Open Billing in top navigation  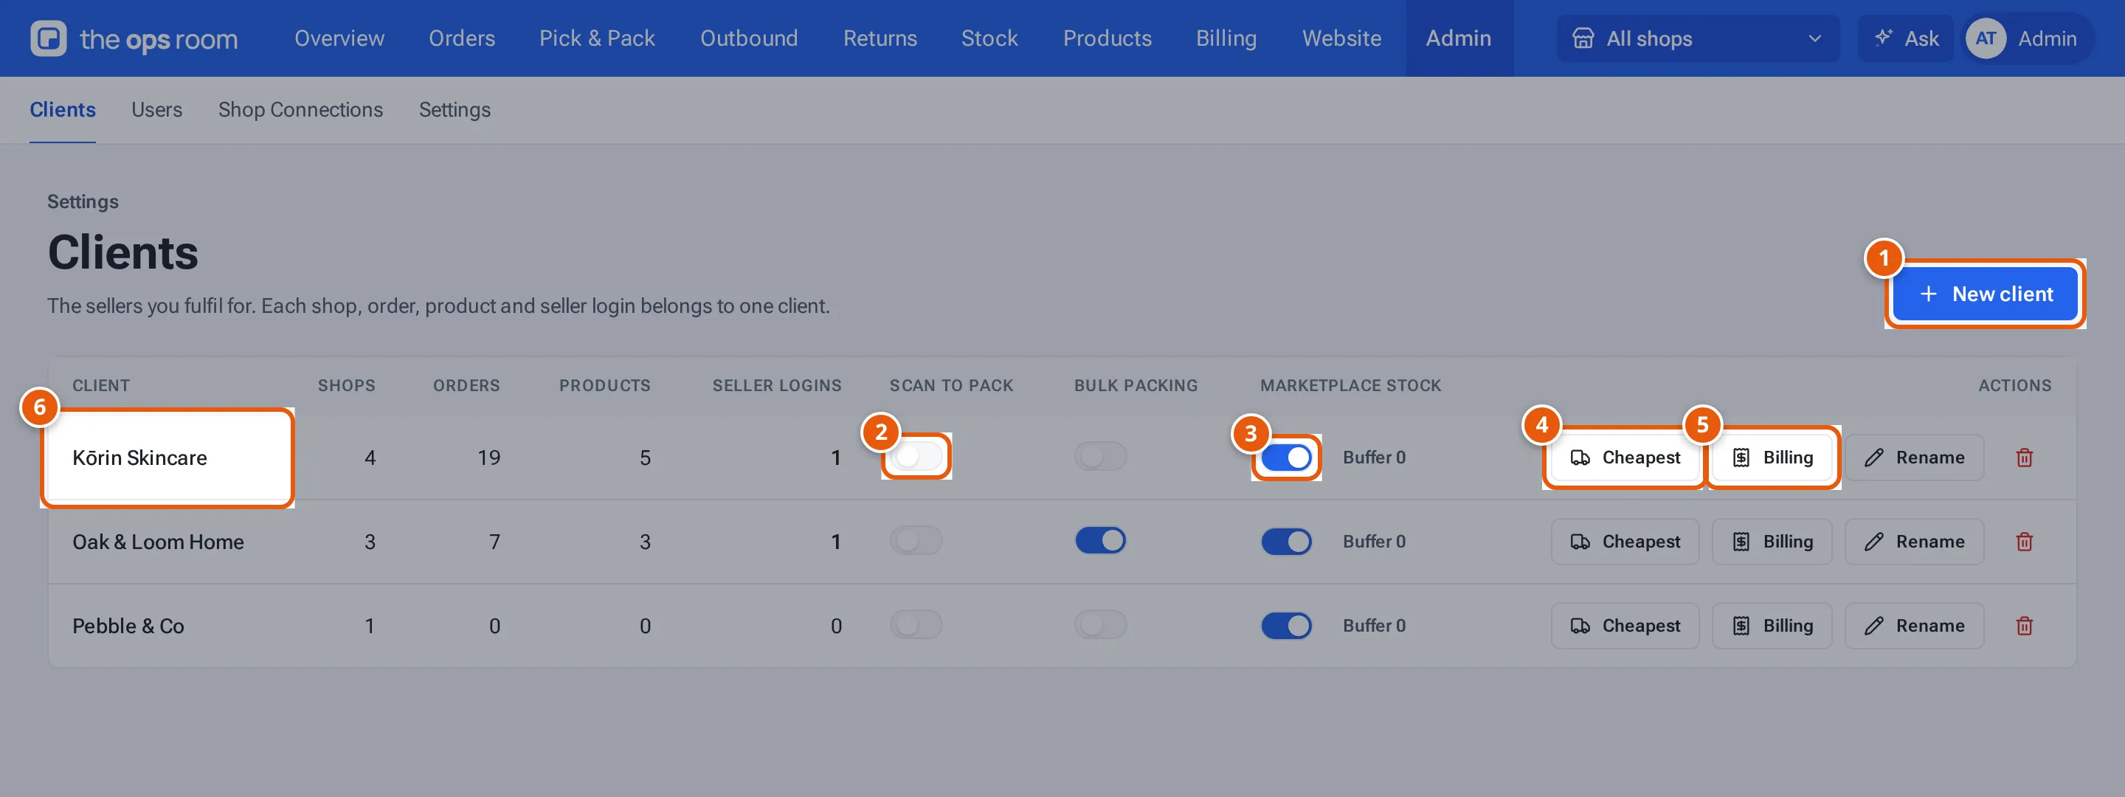[x=1226, y=38]
